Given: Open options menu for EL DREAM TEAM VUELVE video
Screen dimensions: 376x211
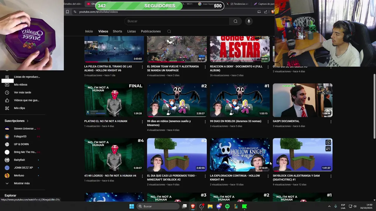Looking at the screenshot, I should point(205,67).
